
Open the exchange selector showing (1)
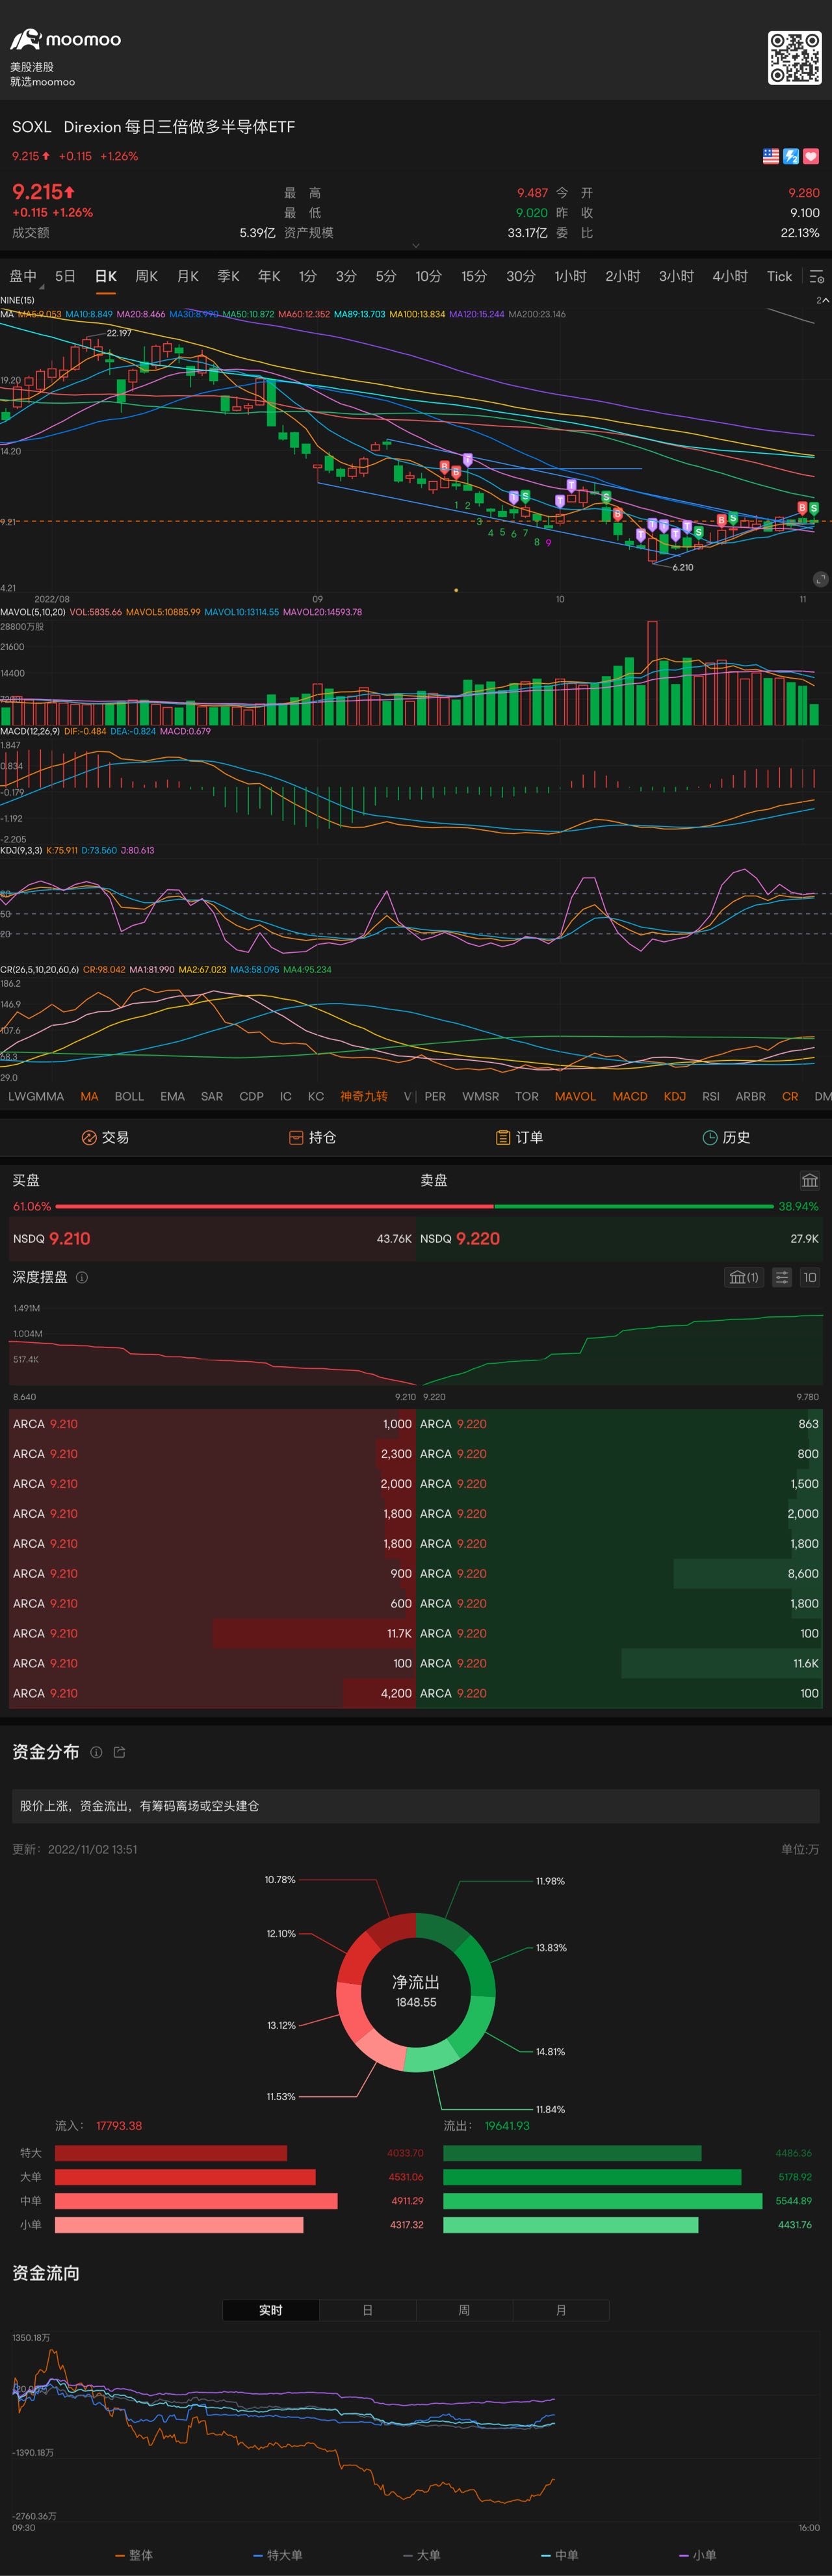click(743, 1277)
